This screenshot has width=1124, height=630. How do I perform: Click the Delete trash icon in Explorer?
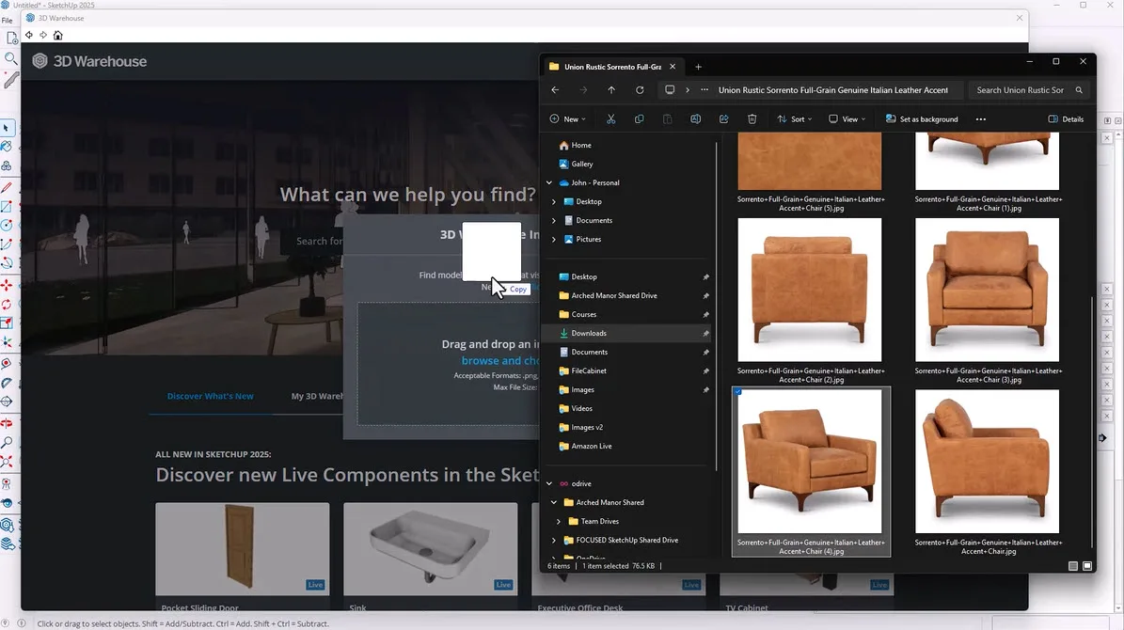pyautogui.click(x=752, y=119)
